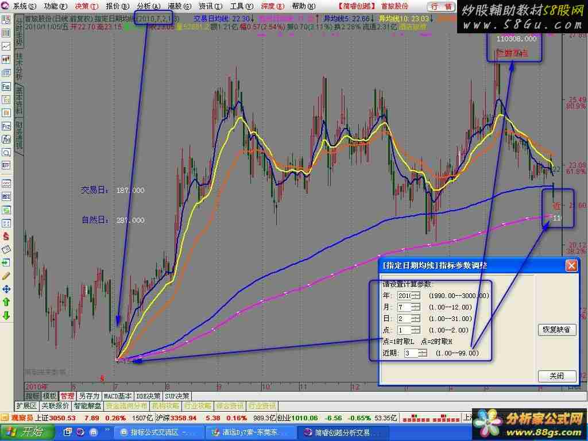
Task: Open the 报价(B) menu
Action: click(117, 6)
